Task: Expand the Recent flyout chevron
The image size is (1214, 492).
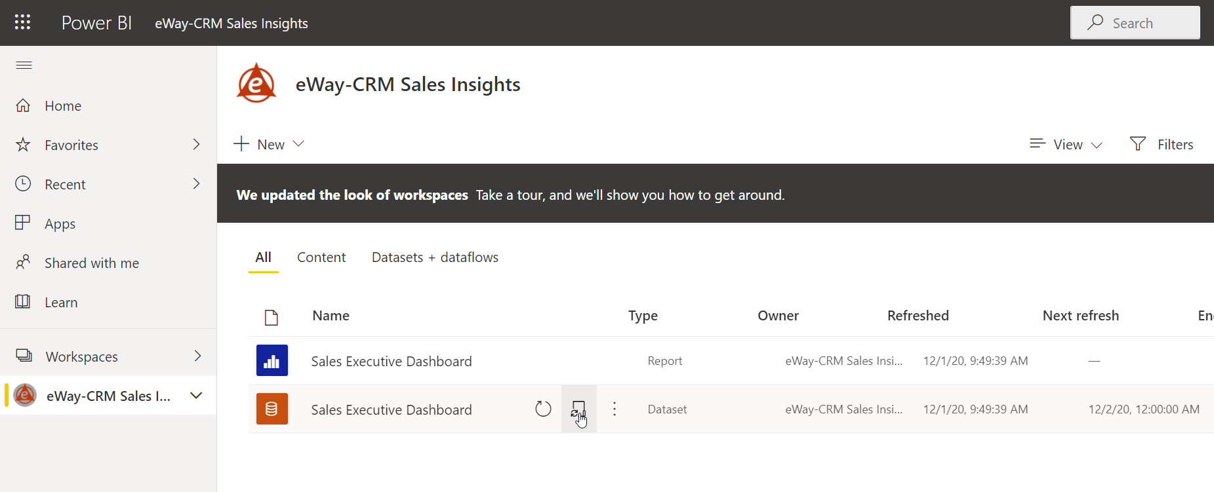Action: coord(196,183)
